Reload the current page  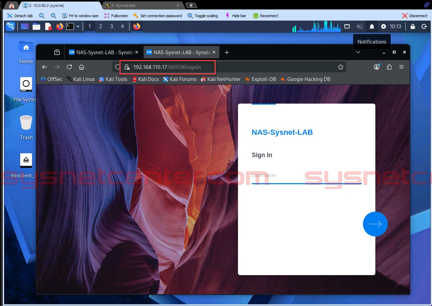click(69, 67)
